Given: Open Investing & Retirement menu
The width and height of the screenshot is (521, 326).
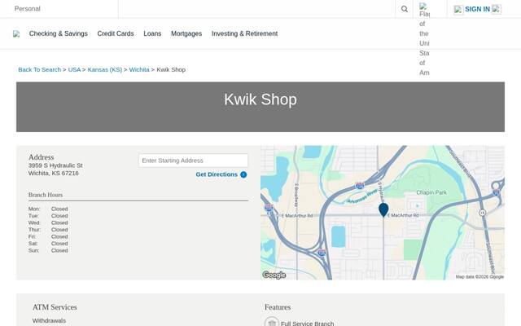Looking at the screenshot, I should 244,33.
